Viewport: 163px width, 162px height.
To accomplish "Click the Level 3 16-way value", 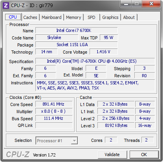I will coord(145,125).
